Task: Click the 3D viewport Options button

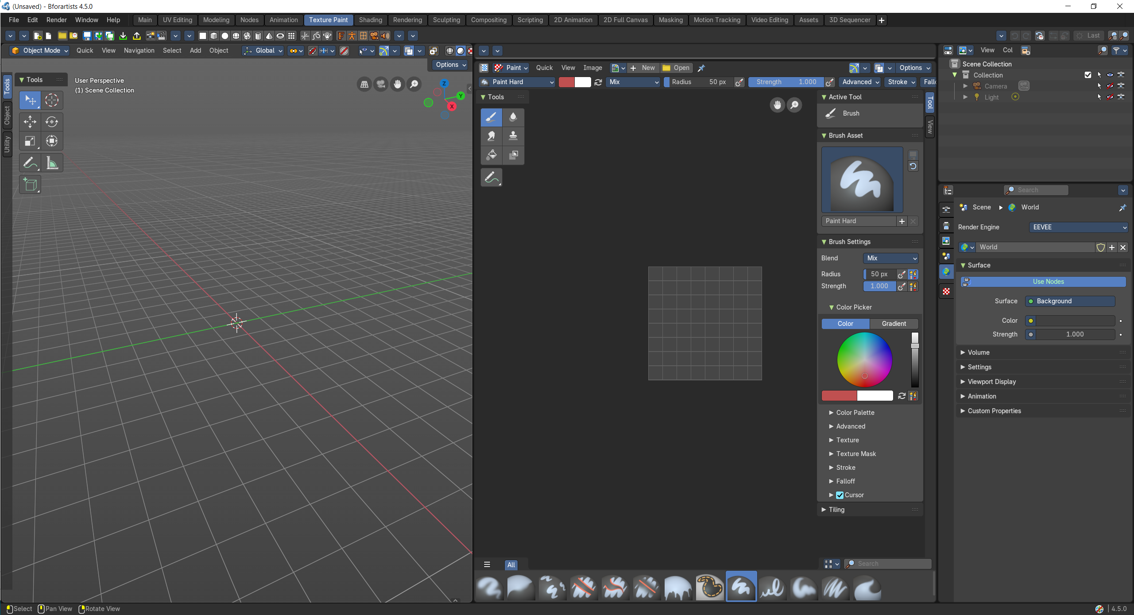Action: [450, 65]
